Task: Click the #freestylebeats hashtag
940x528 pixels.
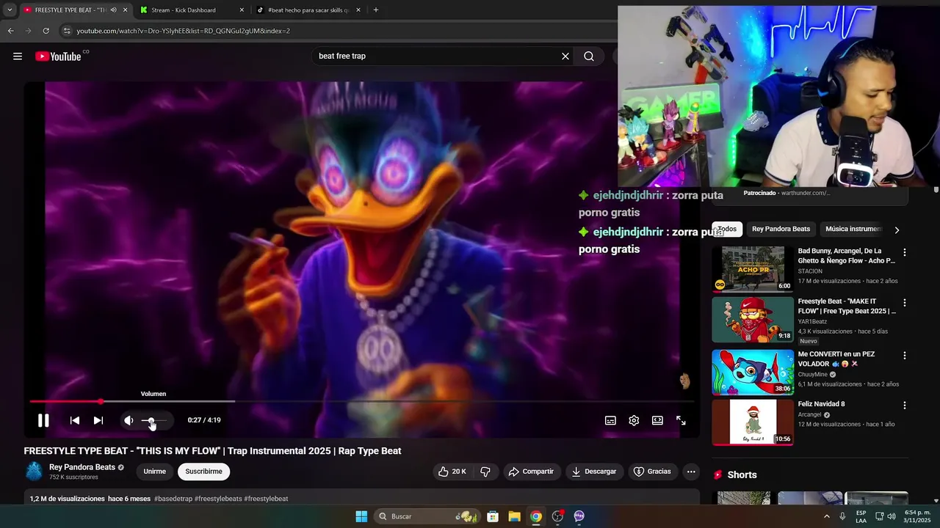Action: pyautogui.click(x=218, y=499)
